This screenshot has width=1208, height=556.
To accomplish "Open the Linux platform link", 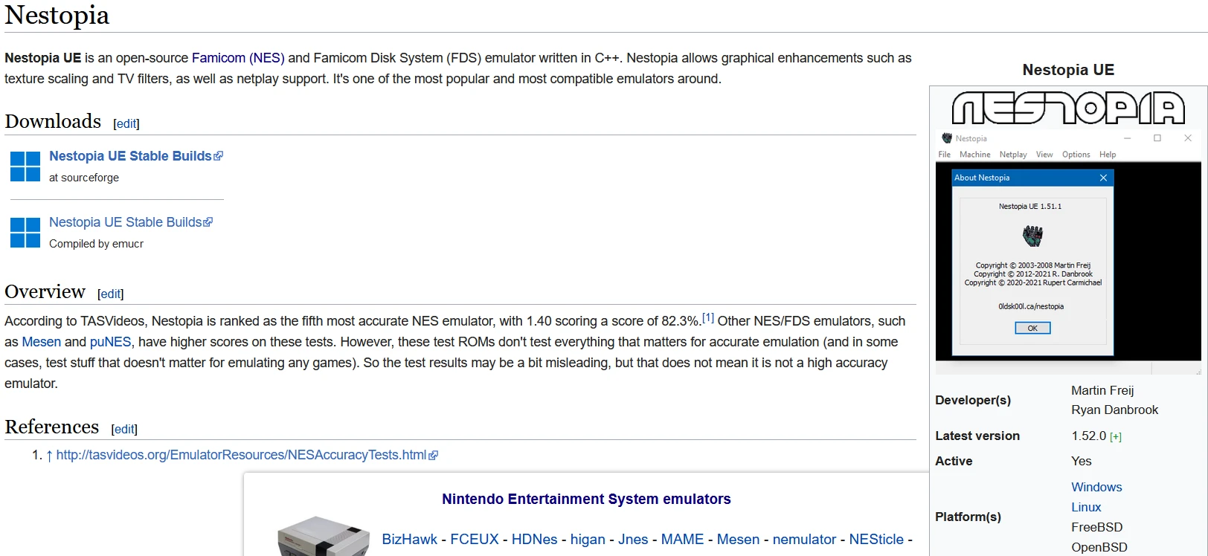I will [x=1086, y=507].
